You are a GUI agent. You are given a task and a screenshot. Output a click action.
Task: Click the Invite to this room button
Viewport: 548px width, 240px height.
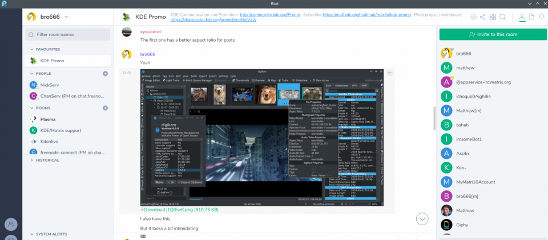[x=493, y=34]
